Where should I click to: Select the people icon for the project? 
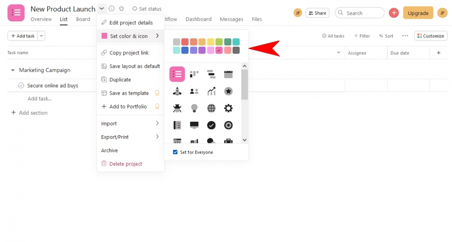click(194, 91)
